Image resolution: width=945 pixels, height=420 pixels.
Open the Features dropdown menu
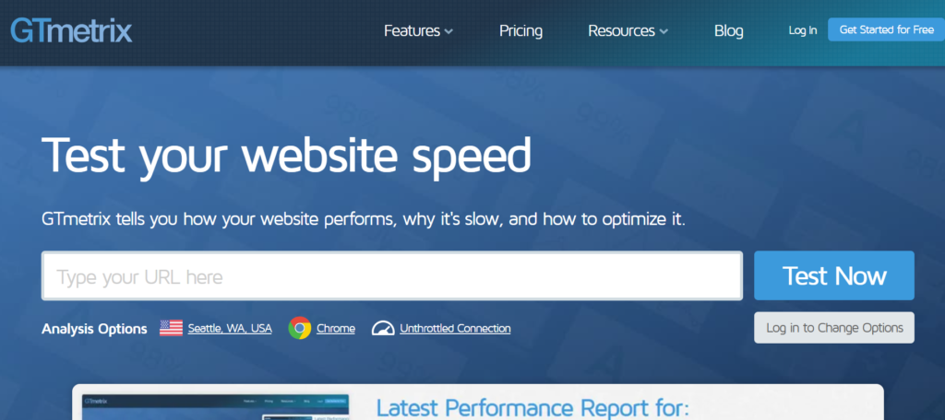click(412, 30)
